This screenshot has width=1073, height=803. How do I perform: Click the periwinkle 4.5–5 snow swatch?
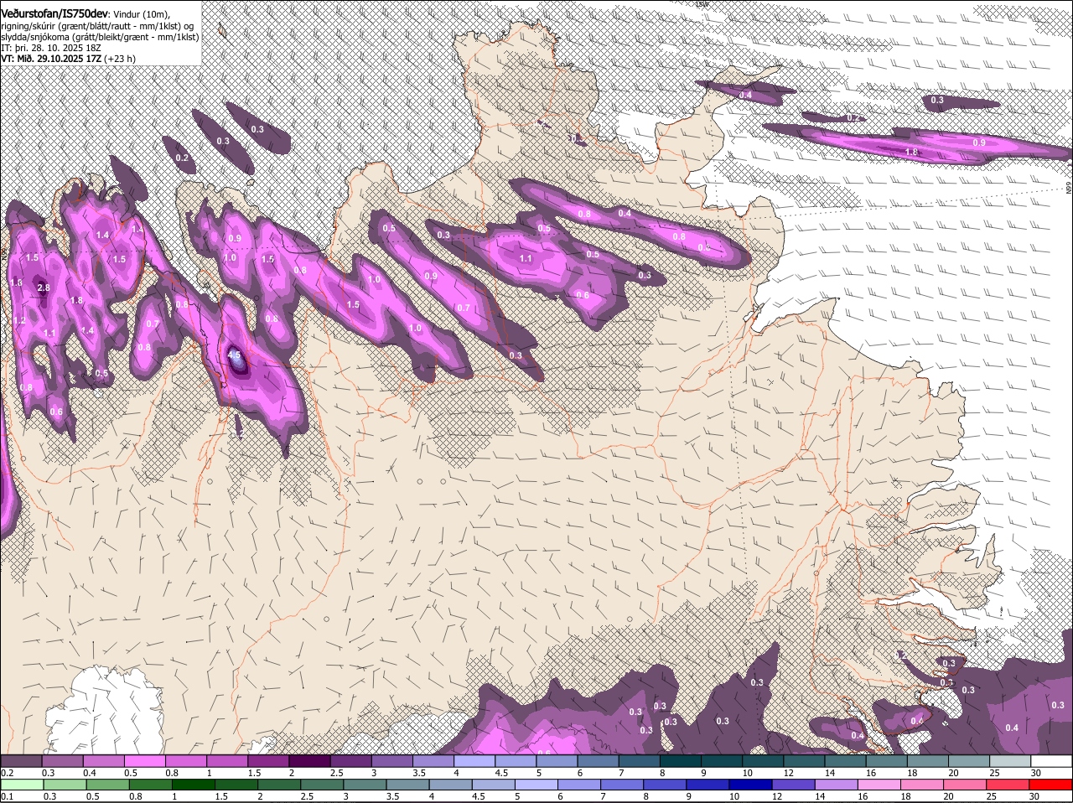(x=517, y=761)
